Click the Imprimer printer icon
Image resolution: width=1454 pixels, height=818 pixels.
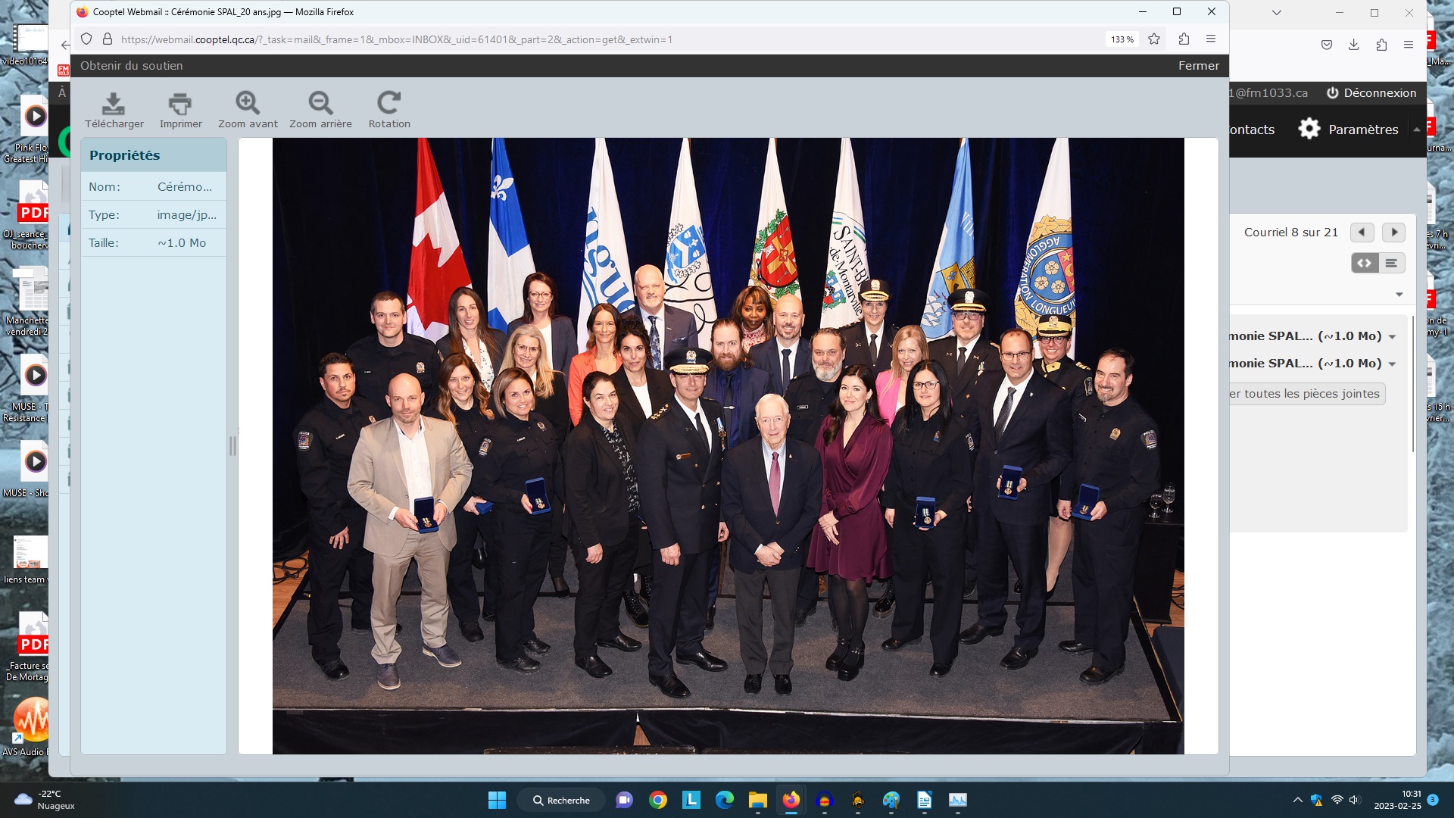(180, 103)
